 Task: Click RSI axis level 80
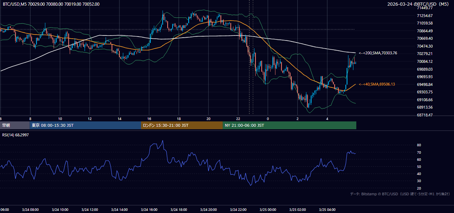(x=419, y=145)
